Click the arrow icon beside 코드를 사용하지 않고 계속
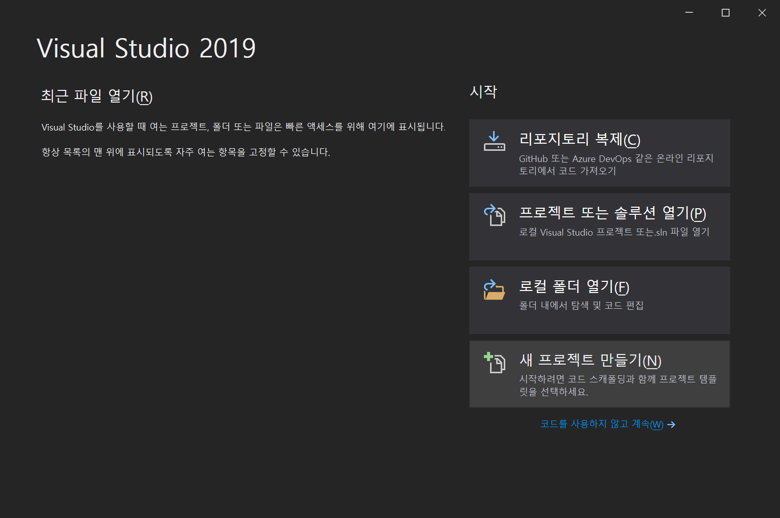This screenshot has width=780, height=518. pos(671,425)
